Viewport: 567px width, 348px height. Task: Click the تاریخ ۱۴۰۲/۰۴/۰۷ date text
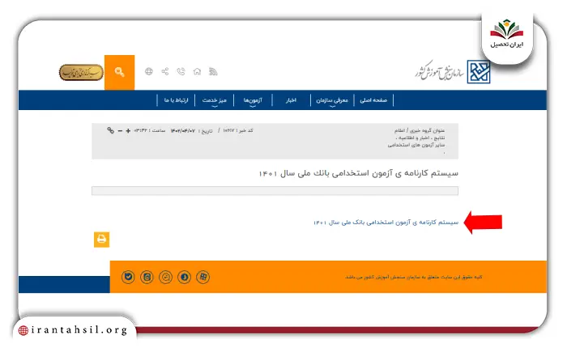pos(192,130)
